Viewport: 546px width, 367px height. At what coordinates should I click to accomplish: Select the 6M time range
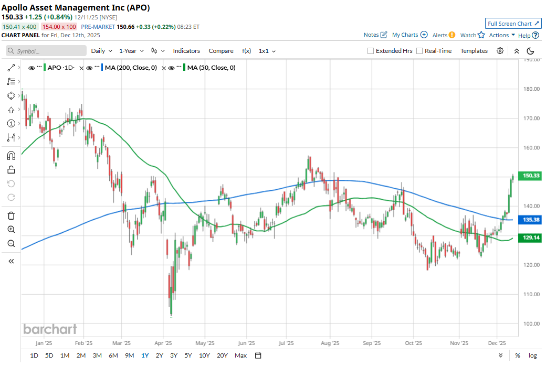[x=113, y=355]
